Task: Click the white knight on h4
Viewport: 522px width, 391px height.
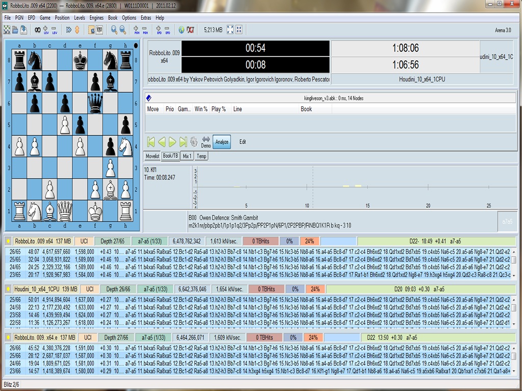Action: 125,147
